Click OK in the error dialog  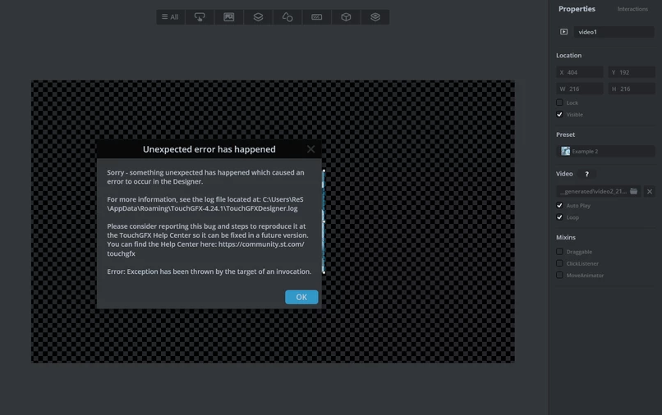coord(301,297)
